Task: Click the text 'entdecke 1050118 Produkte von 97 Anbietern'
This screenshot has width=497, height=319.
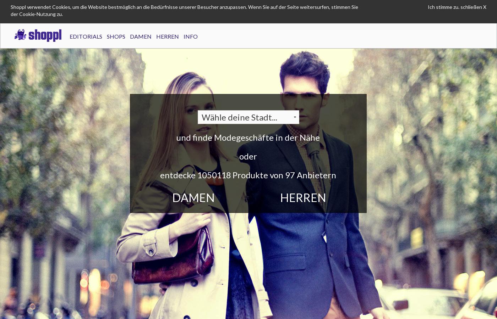Action: coord(248,175)
